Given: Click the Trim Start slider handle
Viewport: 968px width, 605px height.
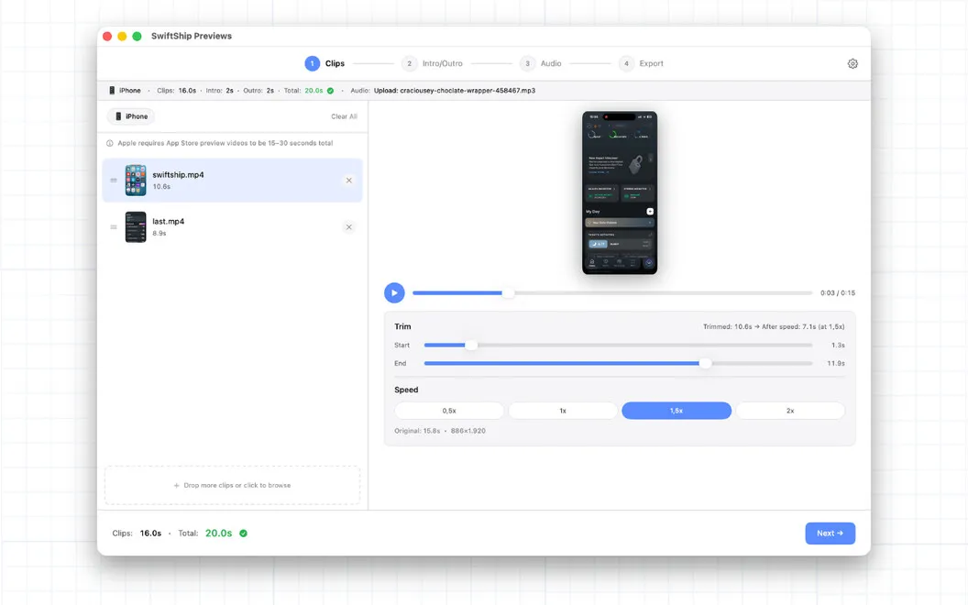Looking at the screenshot, I should 471,345.
